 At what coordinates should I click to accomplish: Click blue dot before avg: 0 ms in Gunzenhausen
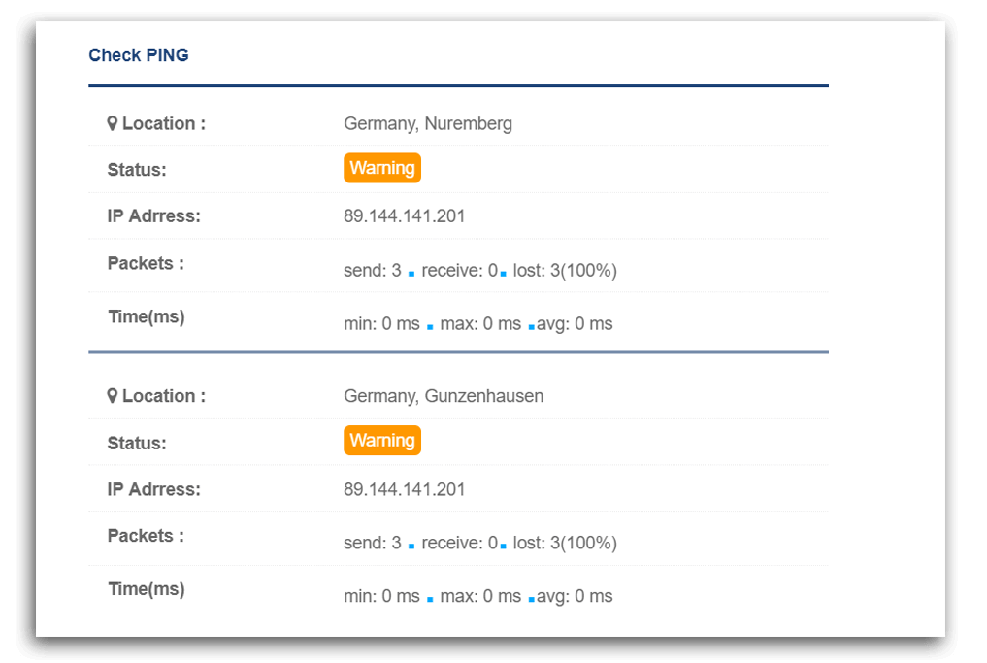[531, 599]
